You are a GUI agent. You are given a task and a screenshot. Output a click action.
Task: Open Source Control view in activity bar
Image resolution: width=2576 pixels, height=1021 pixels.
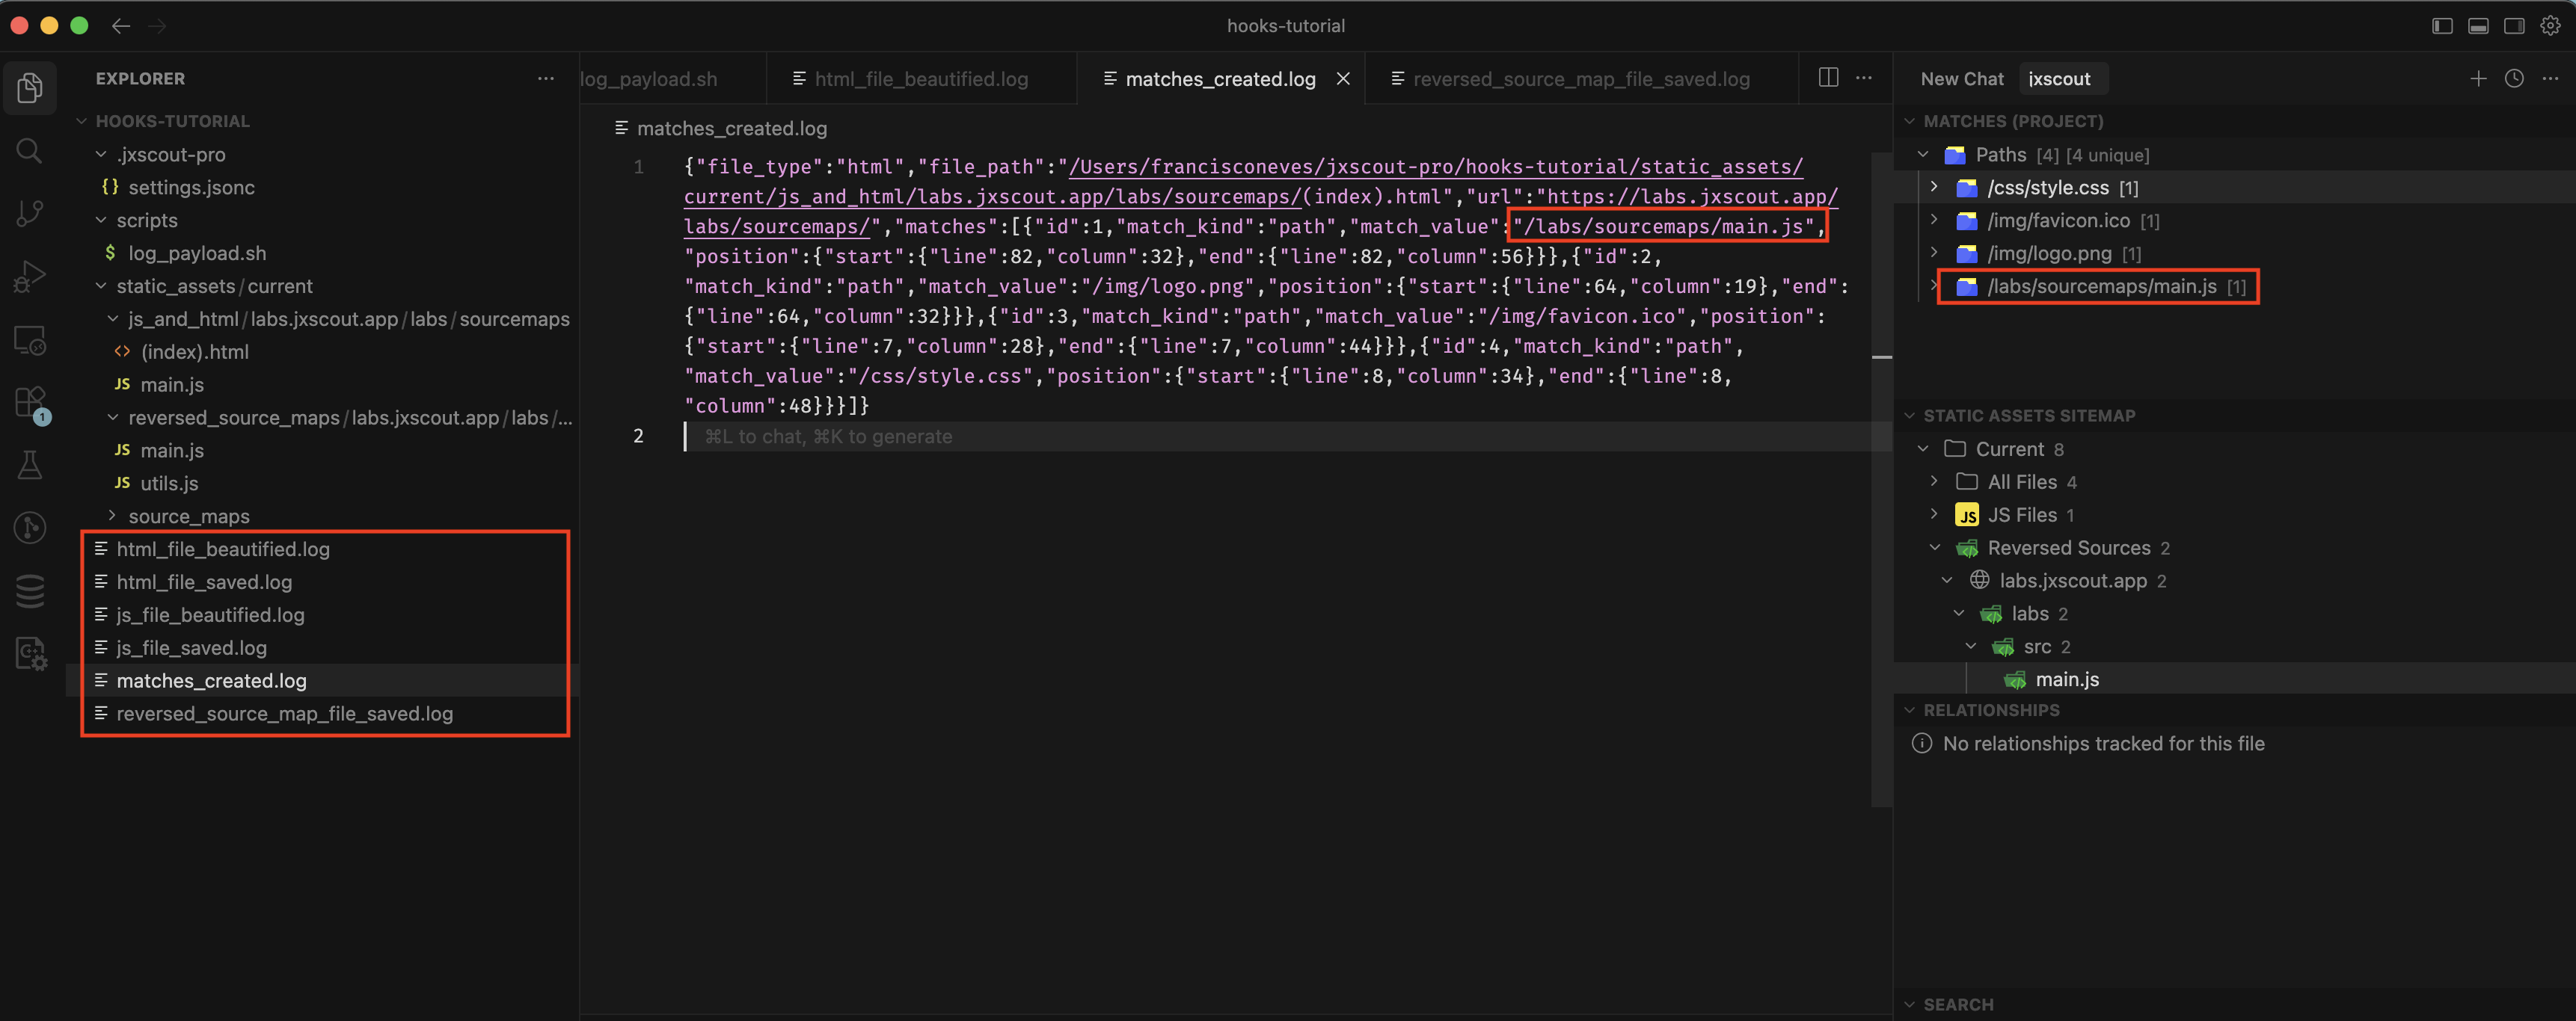(30, 213)
